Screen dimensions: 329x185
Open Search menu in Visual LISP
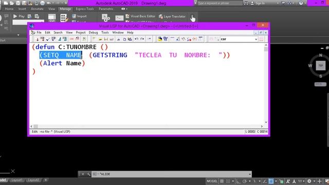coord(58,32)
